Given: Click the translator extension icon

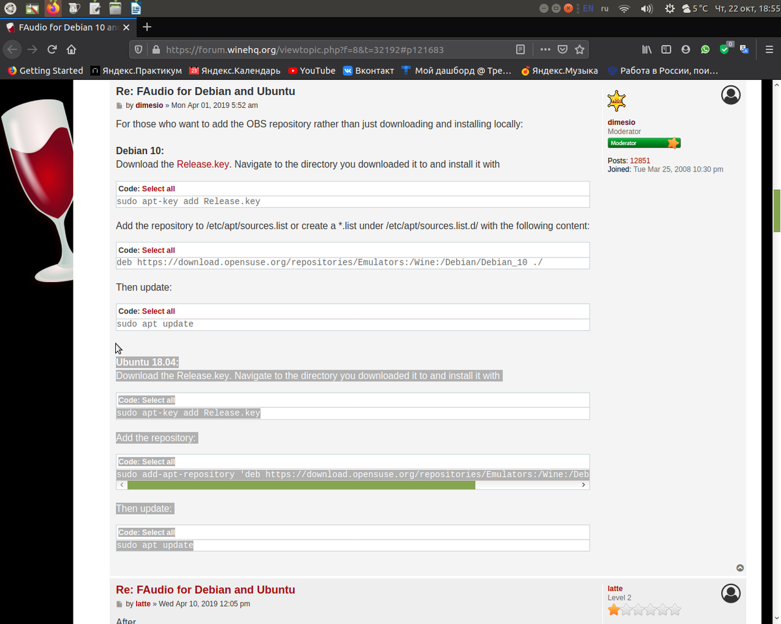Looking at the screenshot, I should [744, 49].
